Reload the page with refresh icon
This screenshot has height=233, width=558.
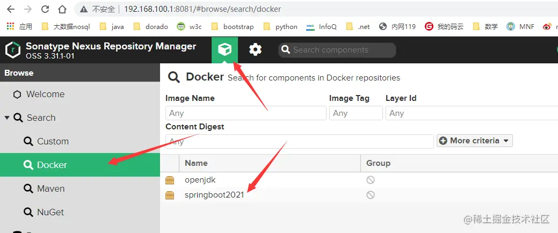(45, 9)
